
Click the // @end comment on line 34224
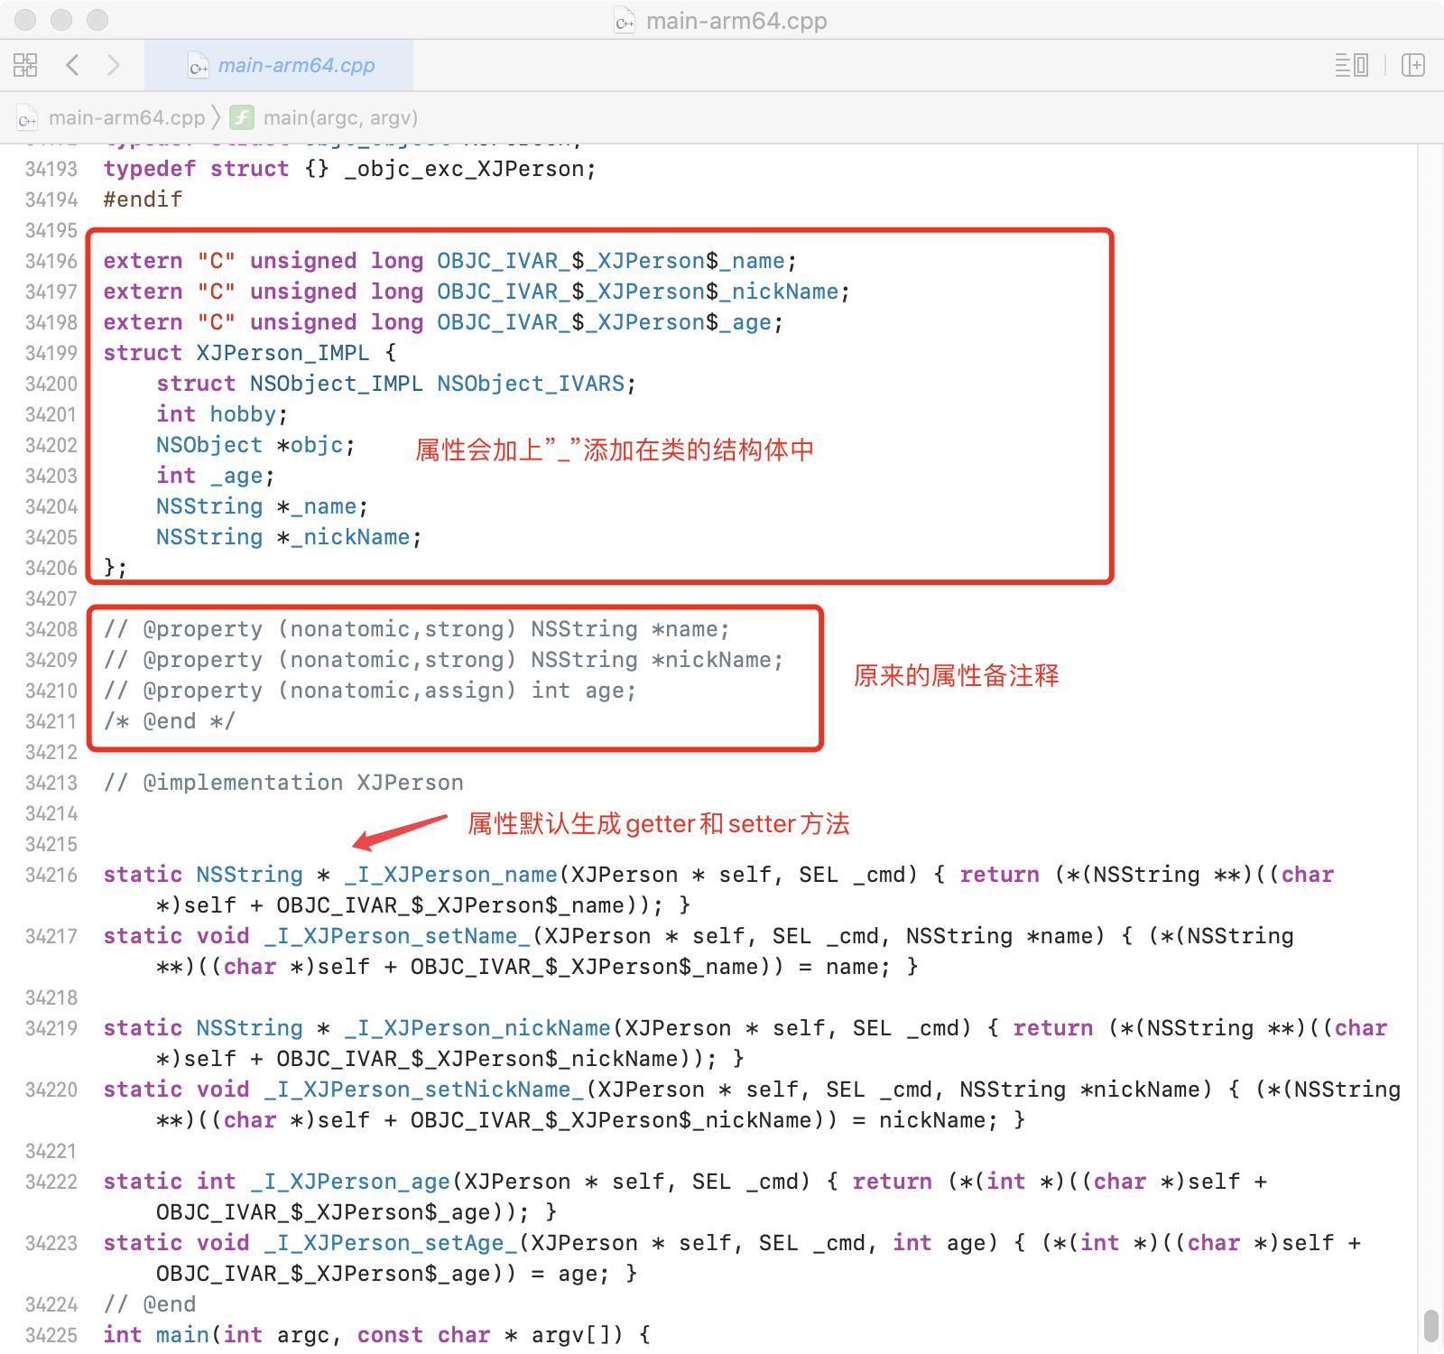click(x=149, y=1304)
